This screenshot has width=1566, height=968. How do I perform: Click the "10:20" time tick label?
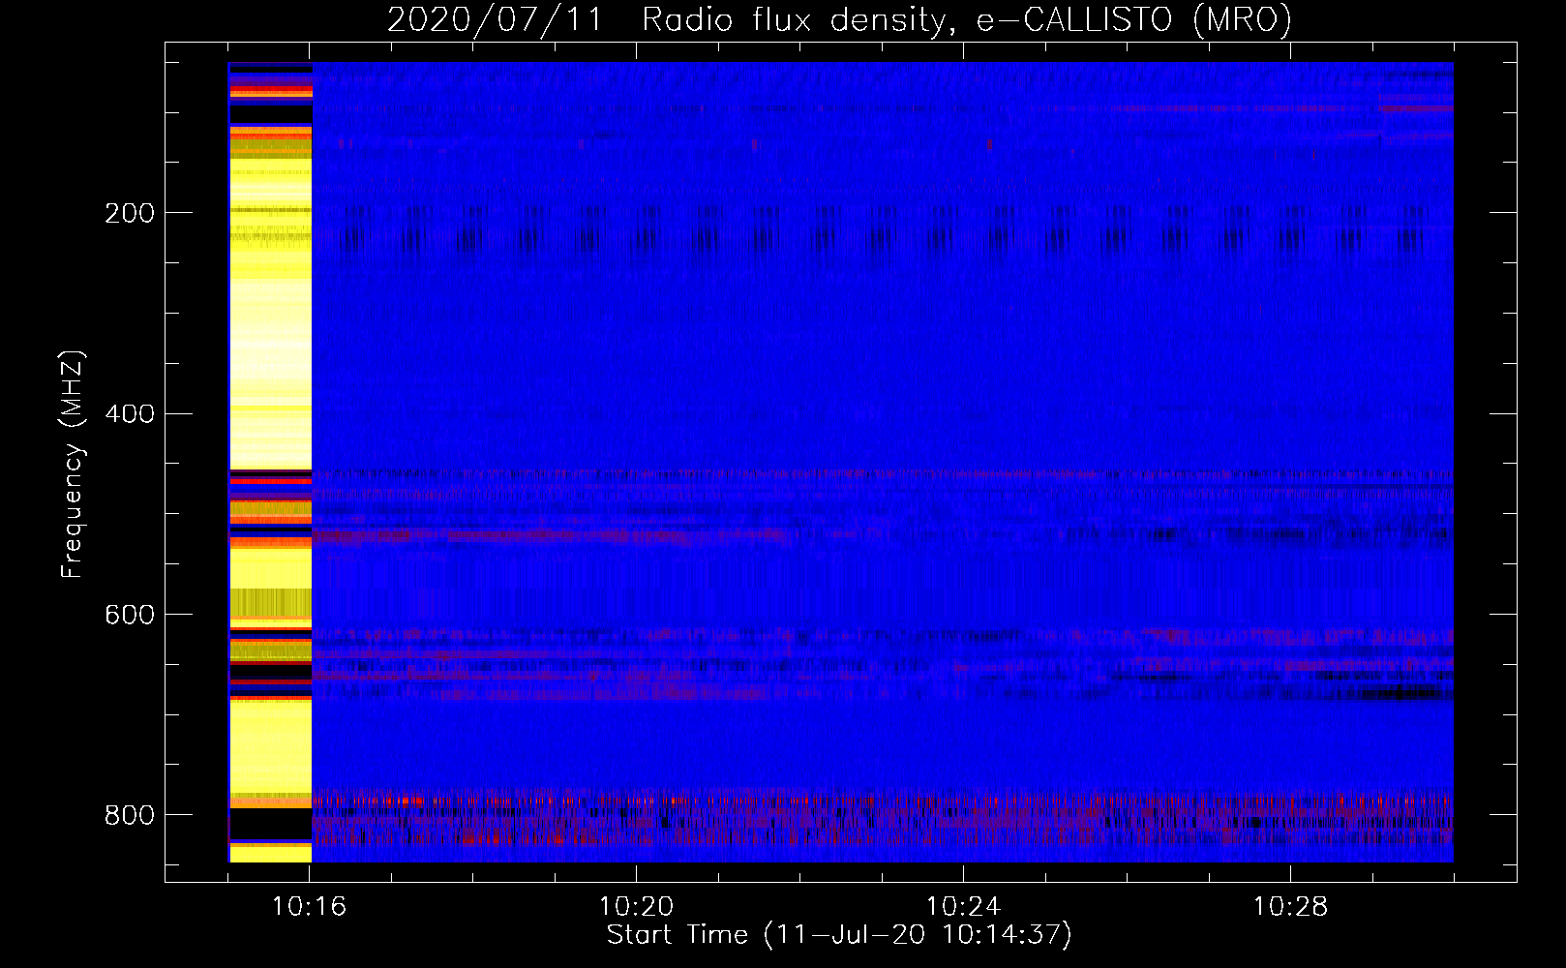(x=636, y=907)
